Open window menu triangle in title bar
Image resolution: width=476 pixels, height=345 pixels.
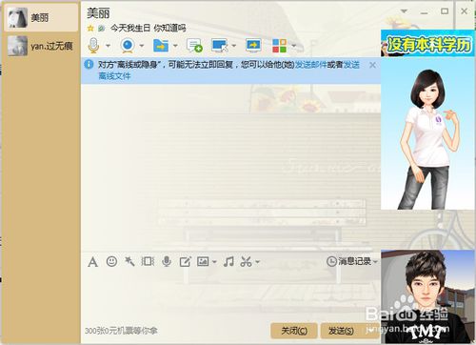click(x=404, y=11)
